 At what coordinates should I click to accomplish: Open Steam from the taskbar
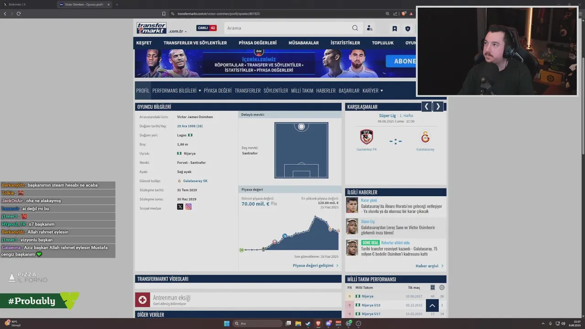(x=308, y=324)
